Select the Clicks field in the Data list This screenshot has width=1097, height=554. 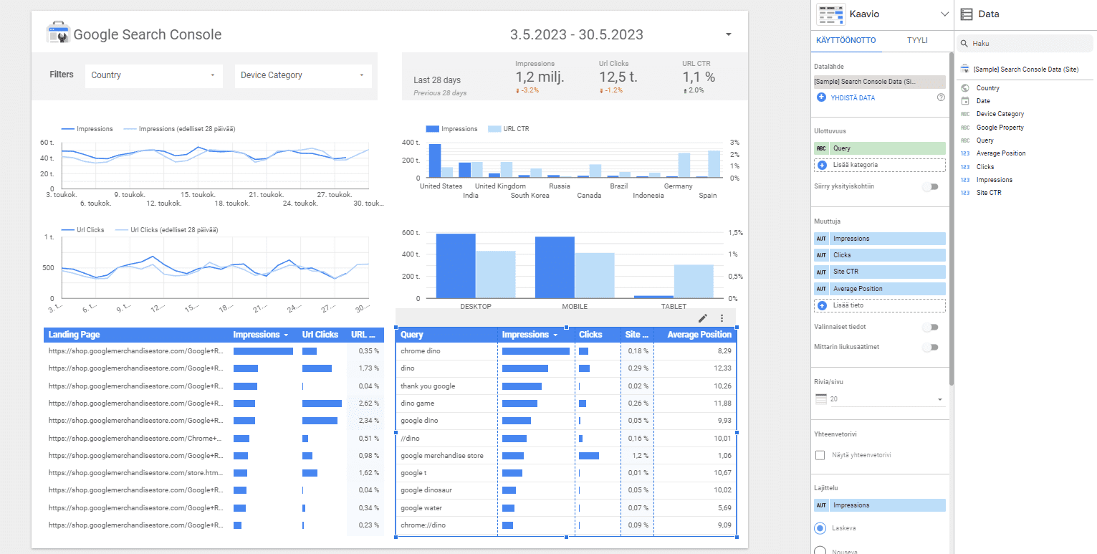pos(985,167)
